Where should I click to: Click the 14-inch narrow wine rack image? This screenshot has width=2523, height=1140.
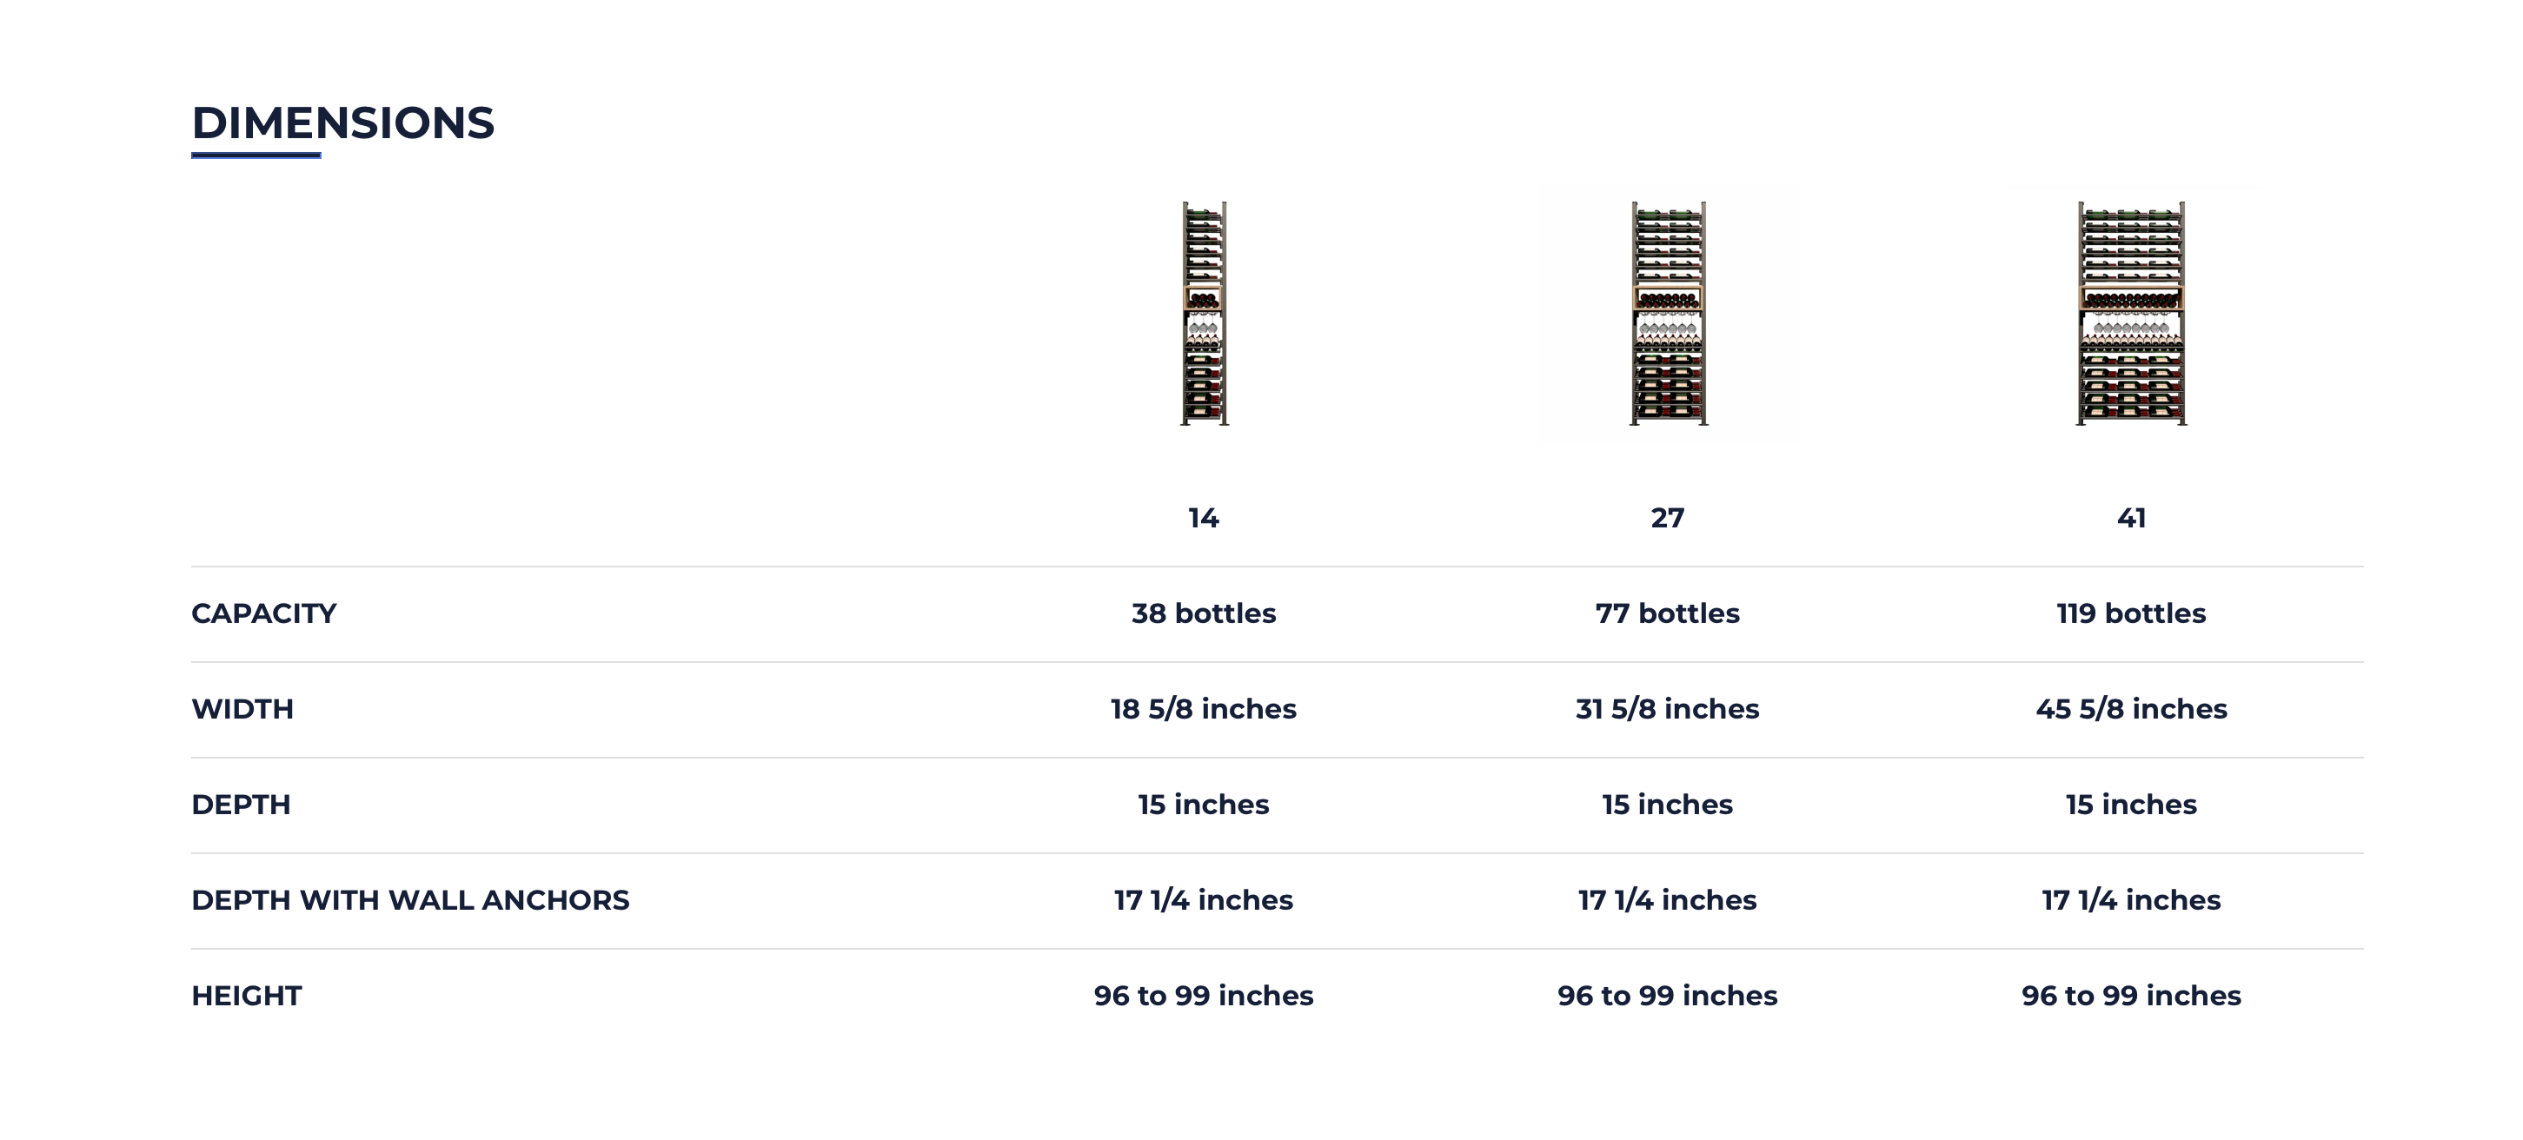coord(1204,314)
